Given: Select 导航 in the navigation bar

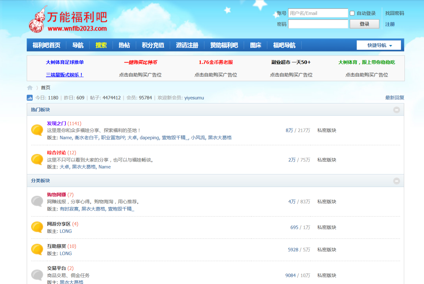Looking at the screenshot, I should click(78, 45).
